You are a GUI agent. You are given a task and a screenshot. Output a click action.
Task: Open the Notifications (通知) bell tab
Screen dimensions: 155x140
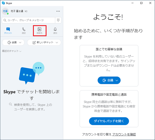coord(55,31)
